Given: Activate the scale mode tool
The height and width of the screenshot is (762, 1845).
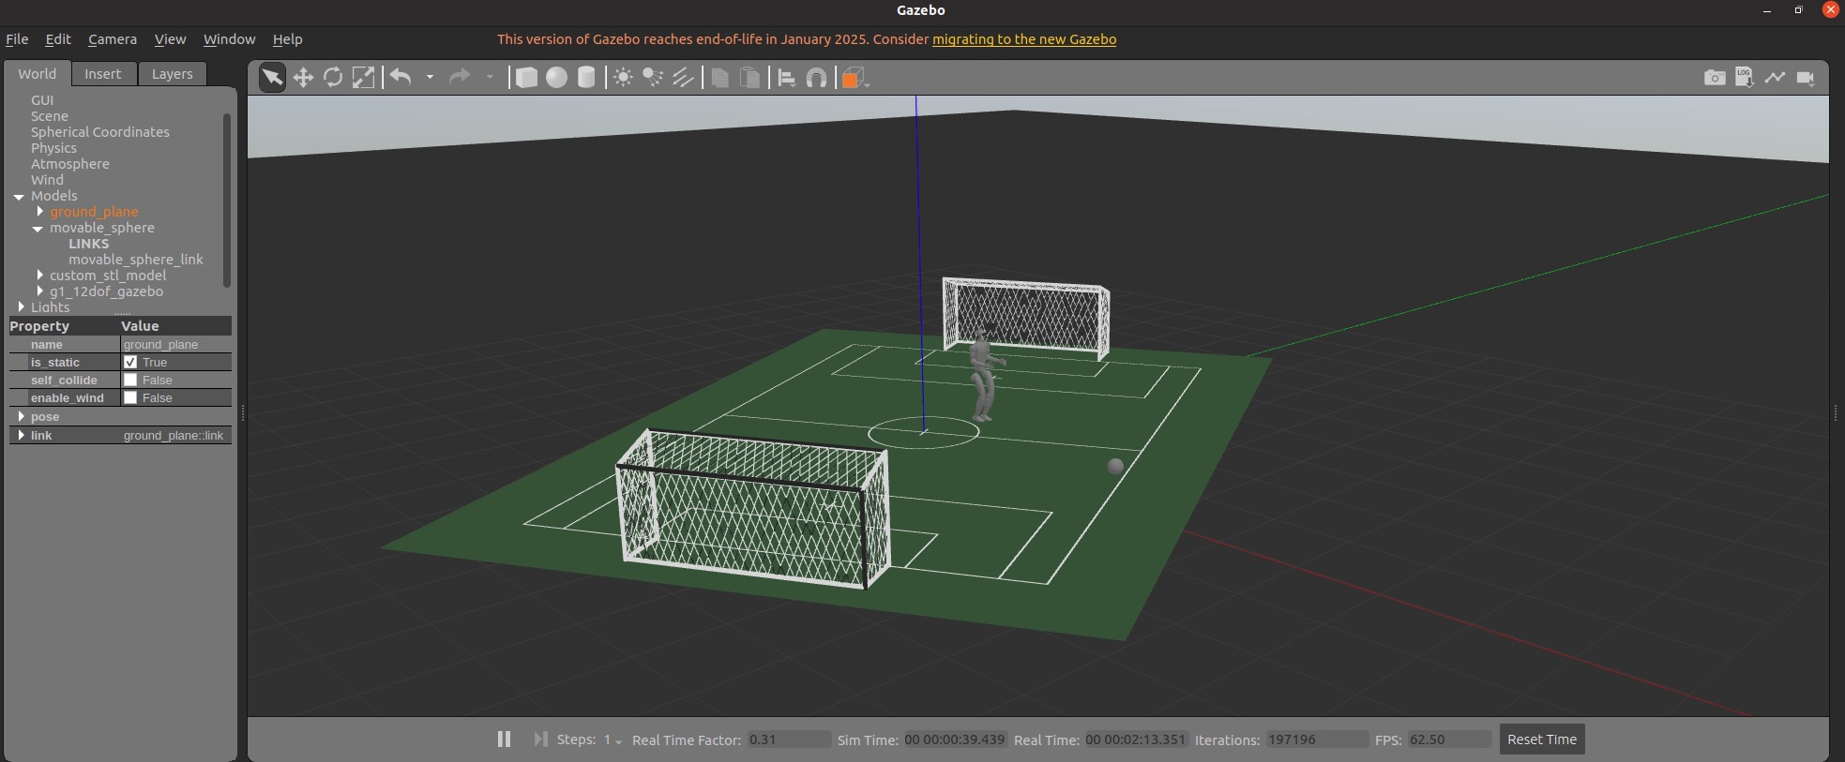Looking at the screenshot, I should coord(363,78).
